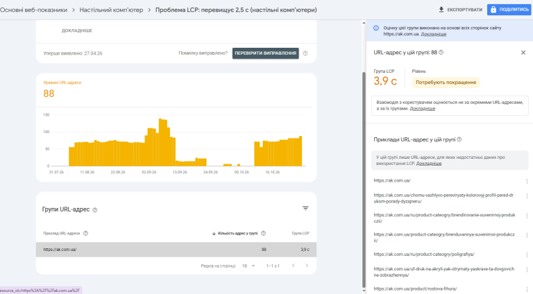Screen dimensions: 533x294
Task: Go to next page of table
Action: click(307, 266)
